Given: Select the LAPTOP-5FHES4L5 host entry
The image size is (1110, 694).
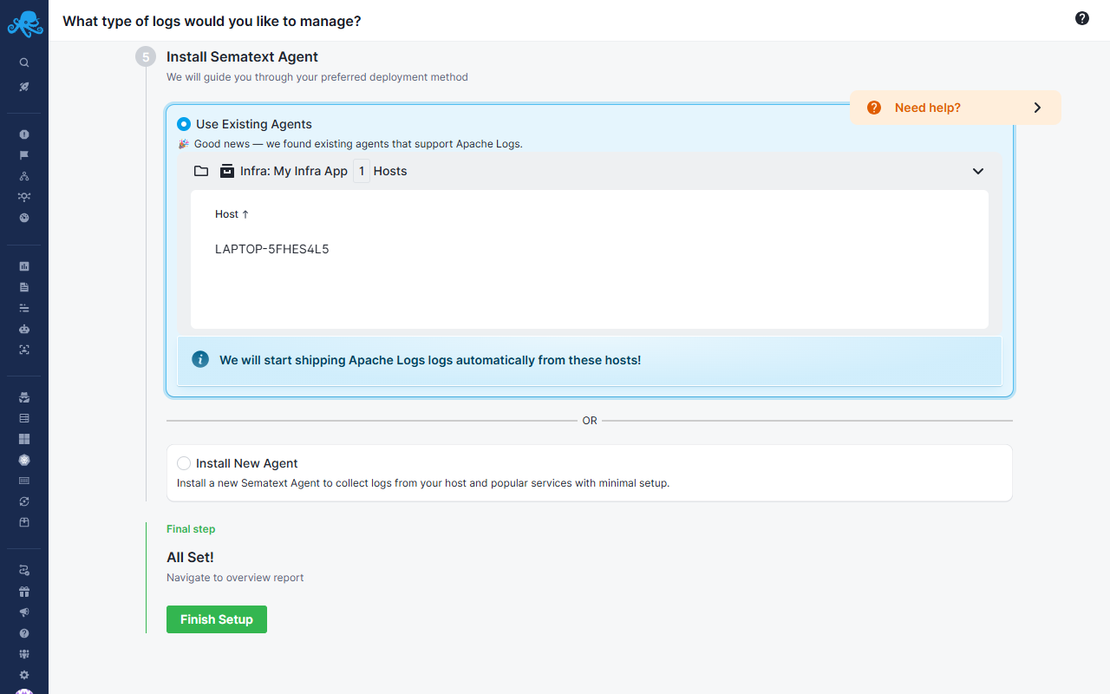Looking at the screenshot, I should [x=271, y=248].
